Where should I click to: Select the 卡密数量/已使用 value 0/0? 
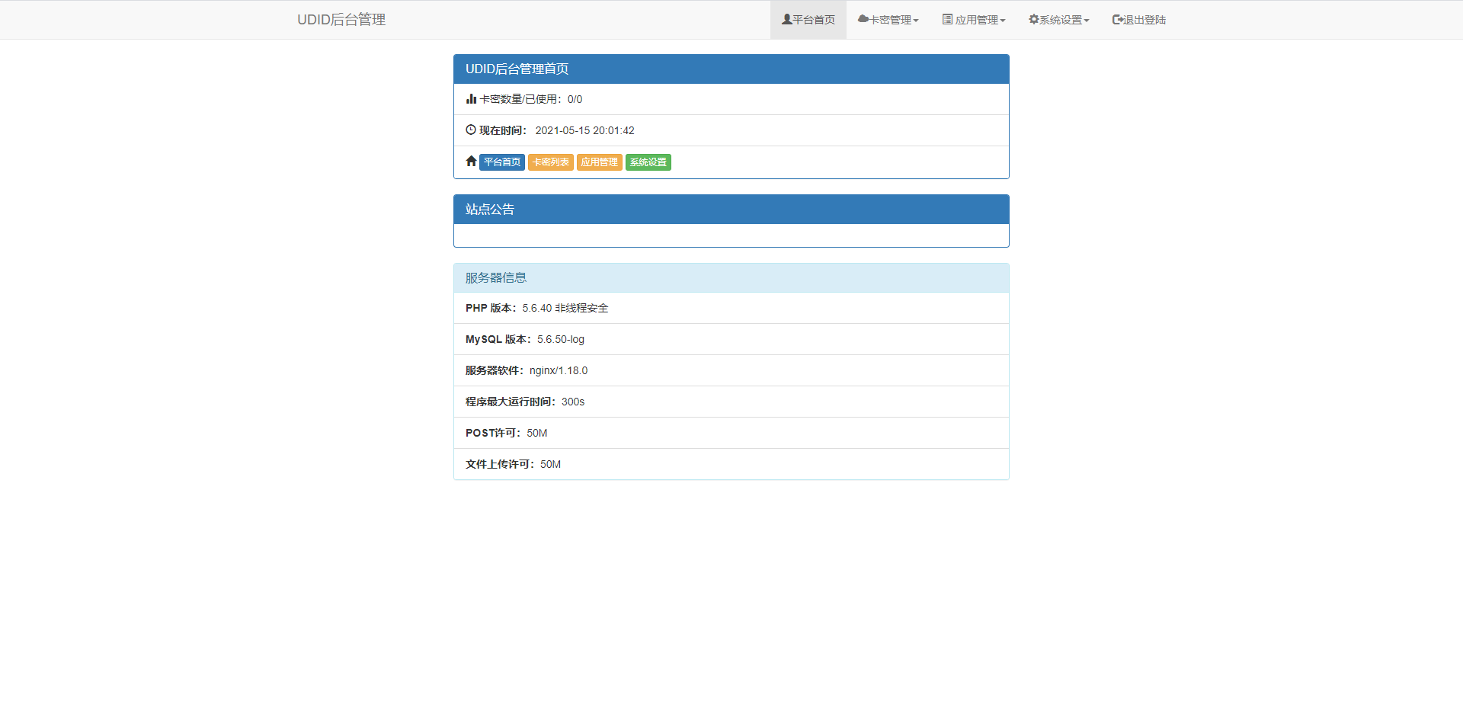click(x=575, y=99)
